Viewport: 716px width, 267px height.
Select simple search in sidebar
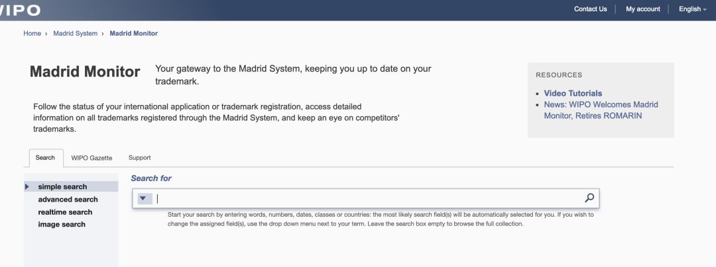[x=62, y=186]
